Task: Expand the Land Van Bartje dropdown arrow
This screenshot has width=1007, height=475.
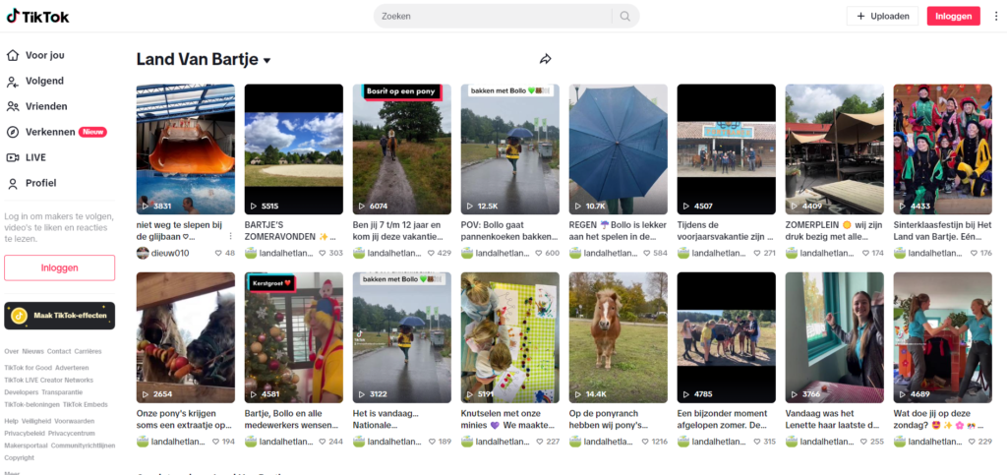Action: (x=267, y=60)
